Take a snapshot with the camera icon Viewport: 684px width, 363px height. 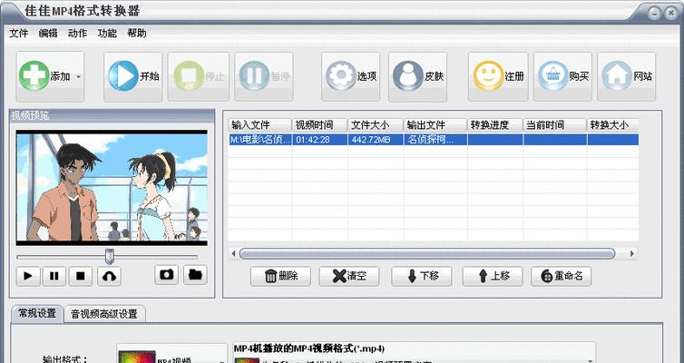tap(166, 274)
